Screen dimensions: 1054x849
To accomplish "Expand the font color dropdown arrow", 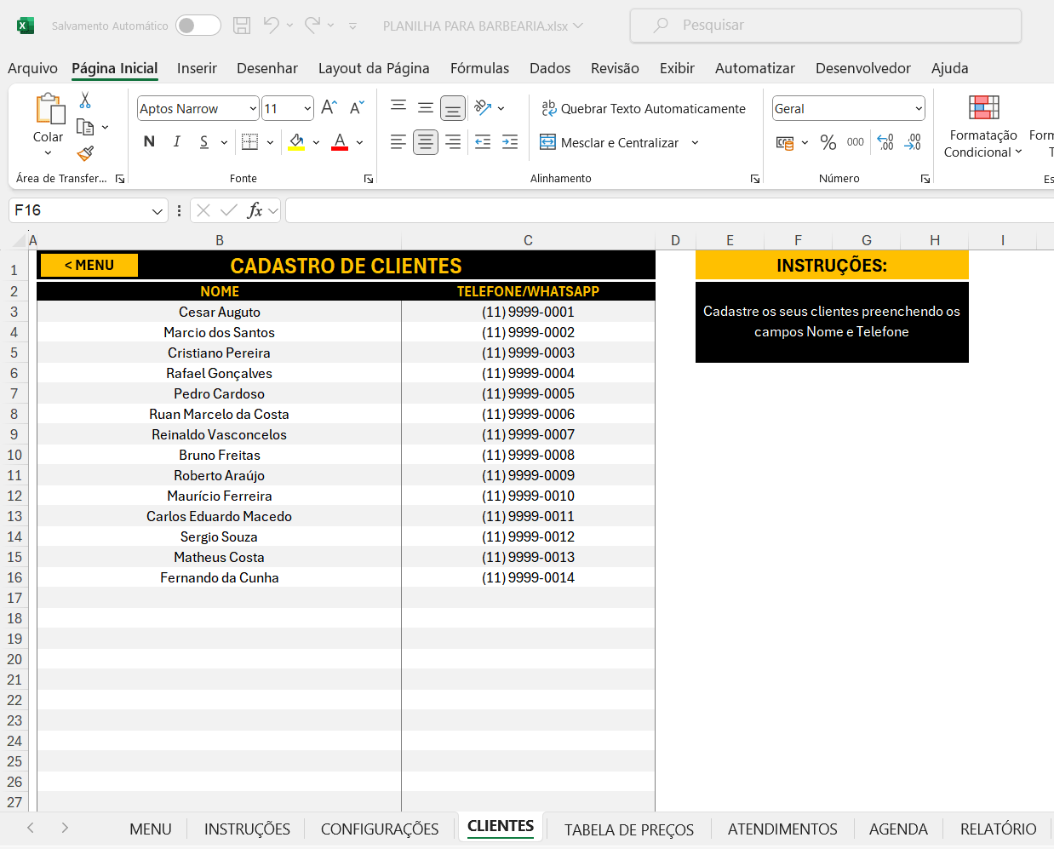I will tap(359, 142).
